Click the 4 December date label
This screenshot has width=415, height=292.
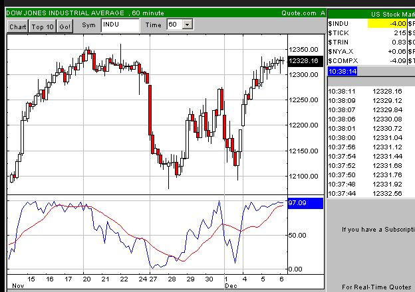[x=244, y=279]
